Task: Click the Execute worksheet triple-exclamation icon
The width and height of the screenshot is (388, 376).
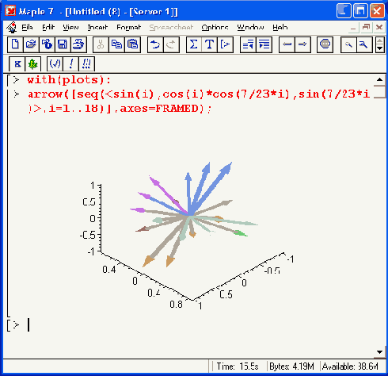Action: (86, 64)
